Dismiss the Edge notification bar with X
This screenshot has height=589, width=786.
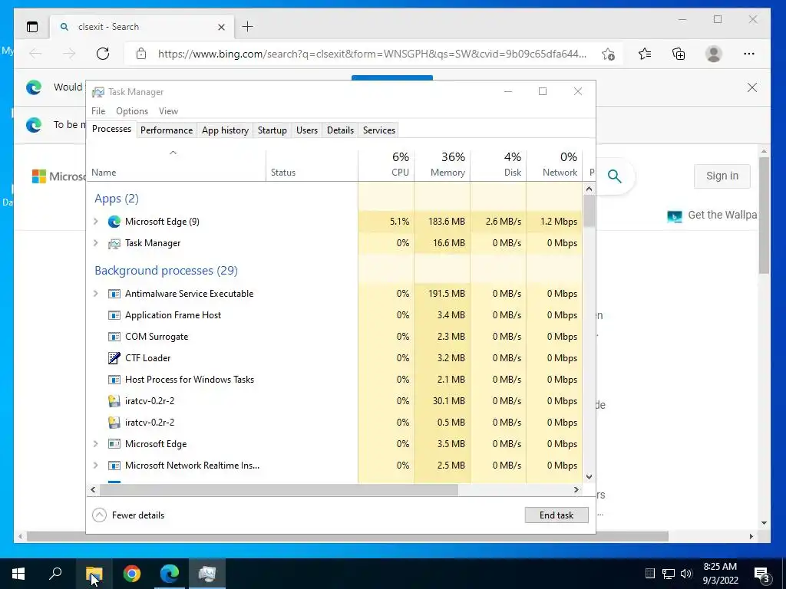pos(752,87)
